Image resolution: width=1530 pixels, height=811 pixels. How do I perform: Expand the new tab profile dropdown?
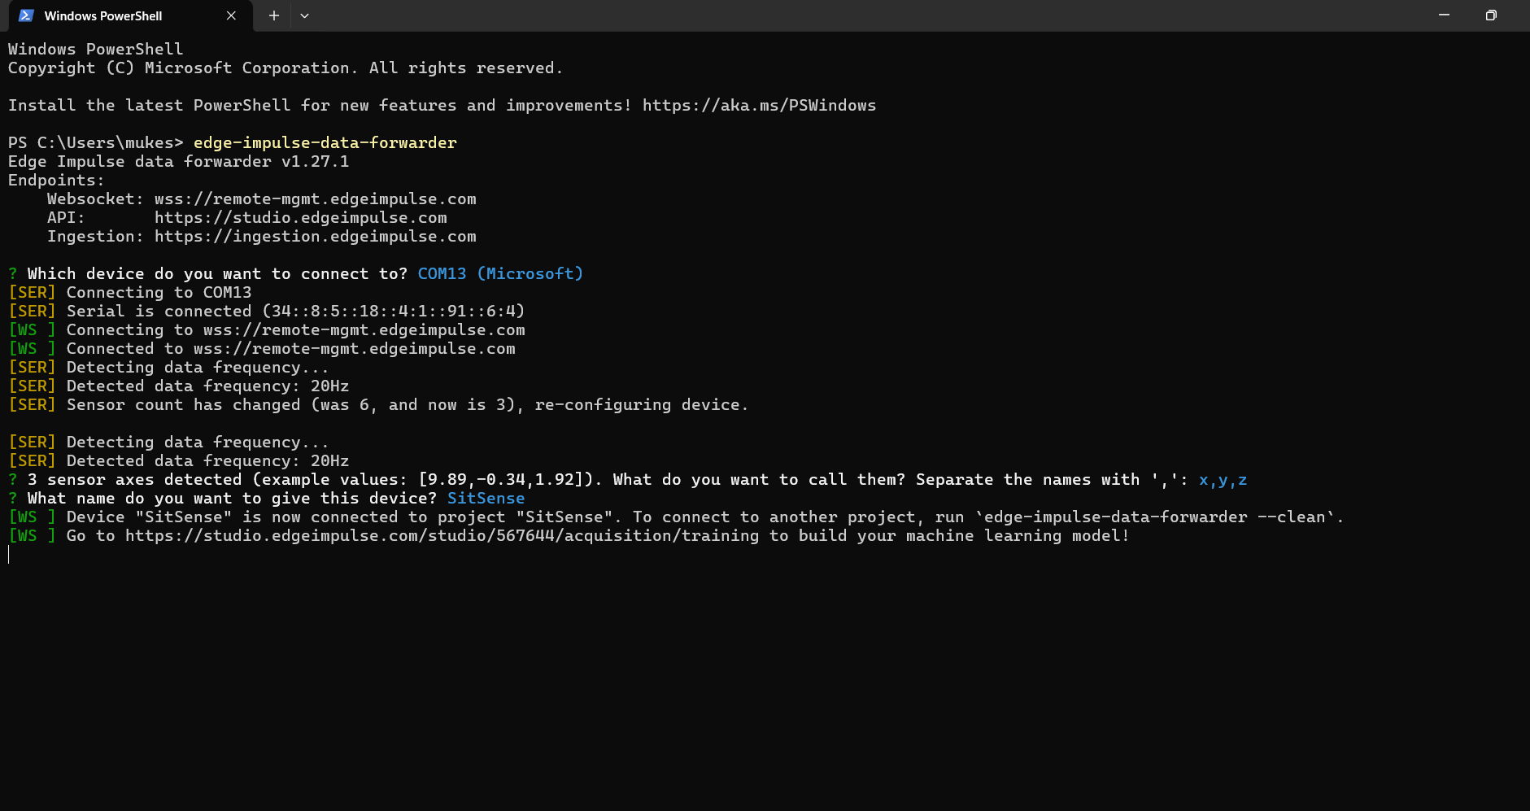pos(304,15)
